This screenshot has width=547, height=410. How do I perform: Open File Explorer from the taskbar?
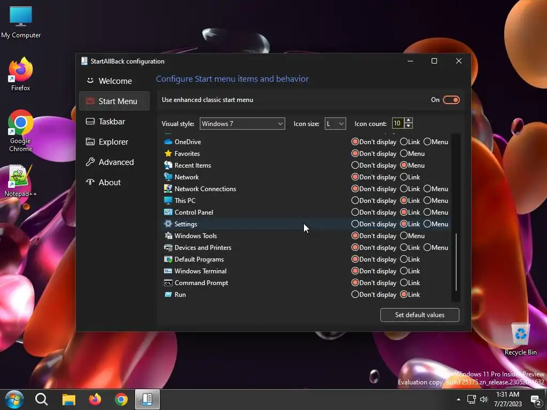(69, 399)
